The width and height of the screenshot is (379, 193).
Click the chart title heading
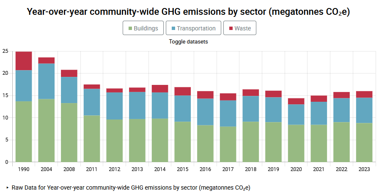pyautogui.click(x=188, y=11)
